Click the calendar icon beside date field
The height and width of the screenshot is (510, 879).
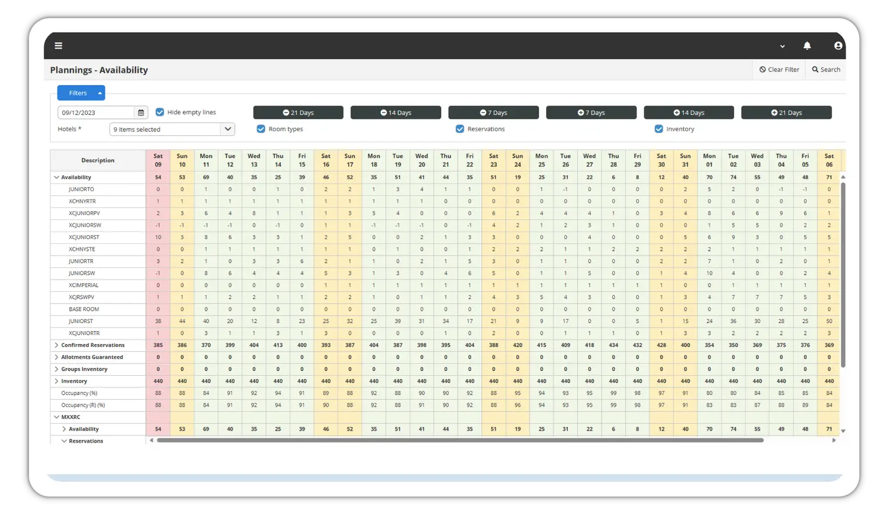(x=141, y=113)
